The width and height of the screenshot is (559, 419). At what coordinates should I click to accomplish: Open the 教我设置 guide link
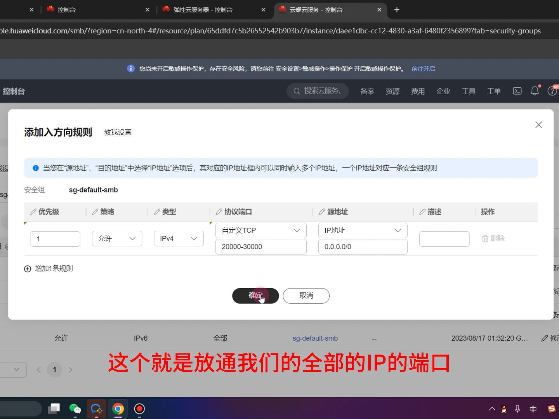click(118, 132)
